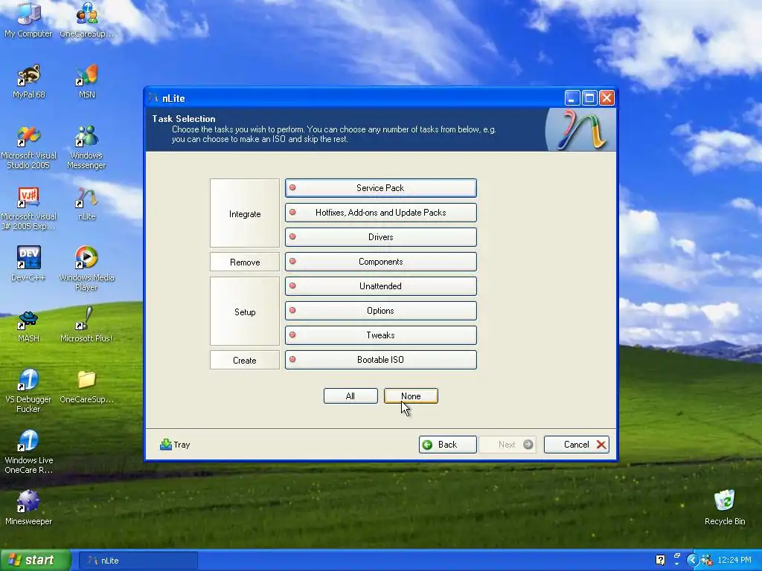Open Microsoft Visual Studio 2005 icon
762x571 pixels.
click(29, 147)
